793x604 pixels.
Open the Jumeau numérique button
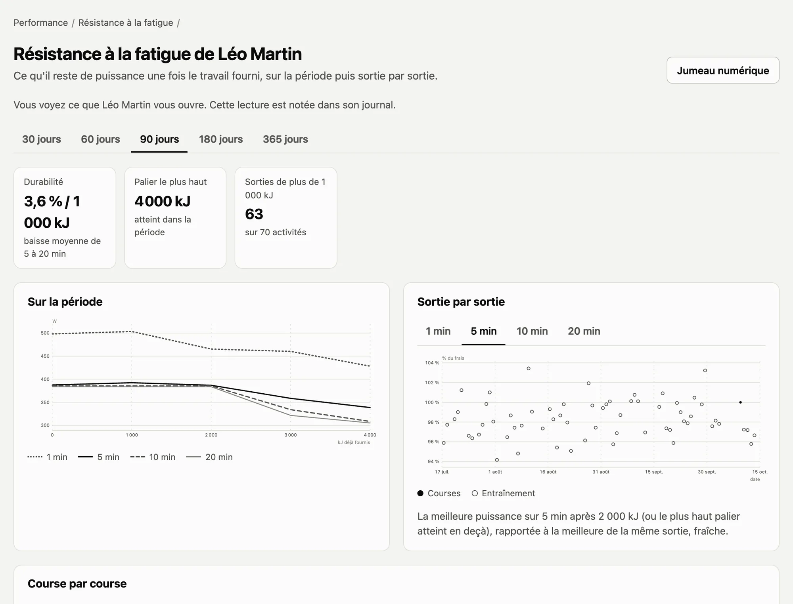coord(722,70)
